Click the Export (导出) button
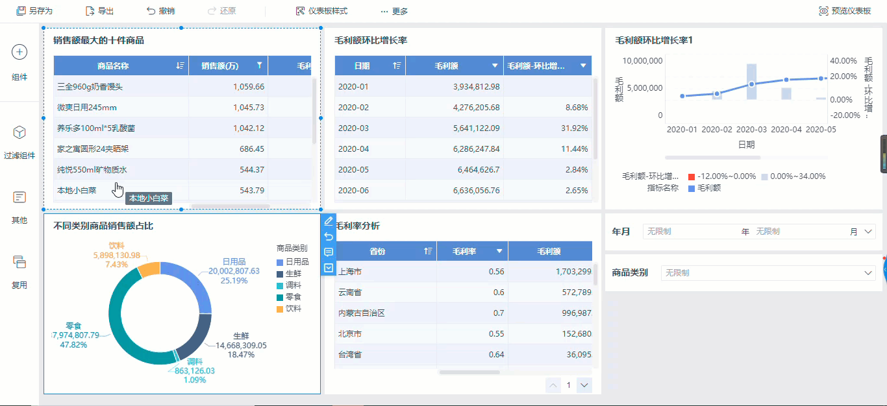Viewport: 887px width, 406px height. tap(99, 11)
